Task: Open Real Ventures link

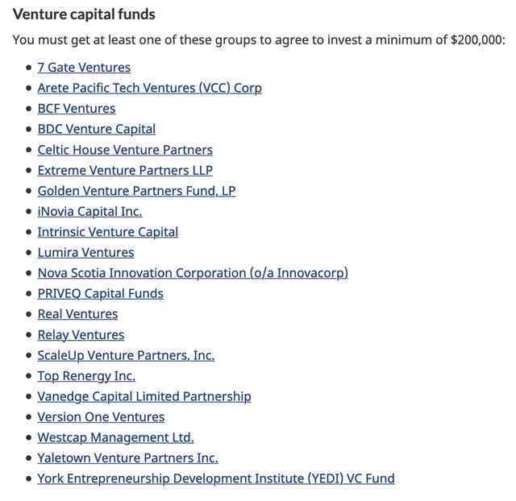Action: (77, 314)
